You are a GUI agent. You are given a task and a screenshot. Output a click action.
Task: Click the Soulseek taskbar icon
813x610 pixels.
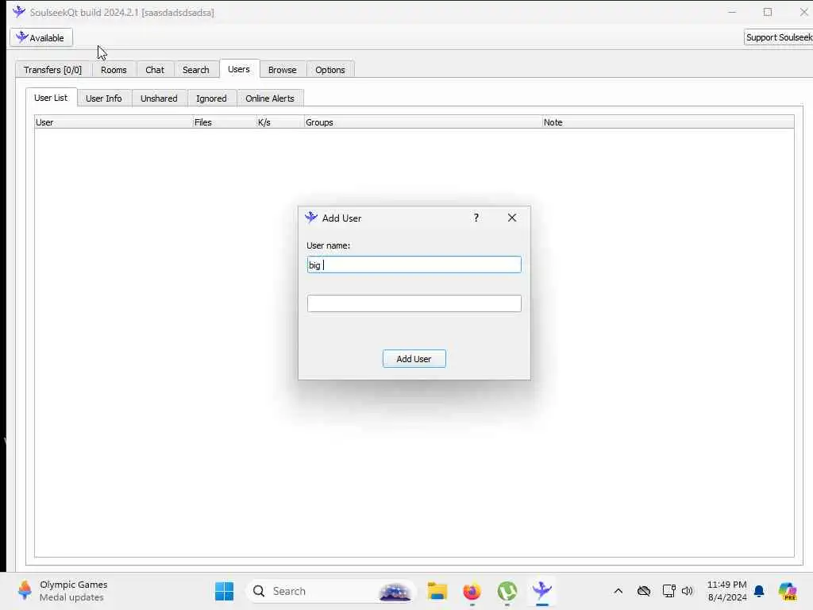pos(541,591)
